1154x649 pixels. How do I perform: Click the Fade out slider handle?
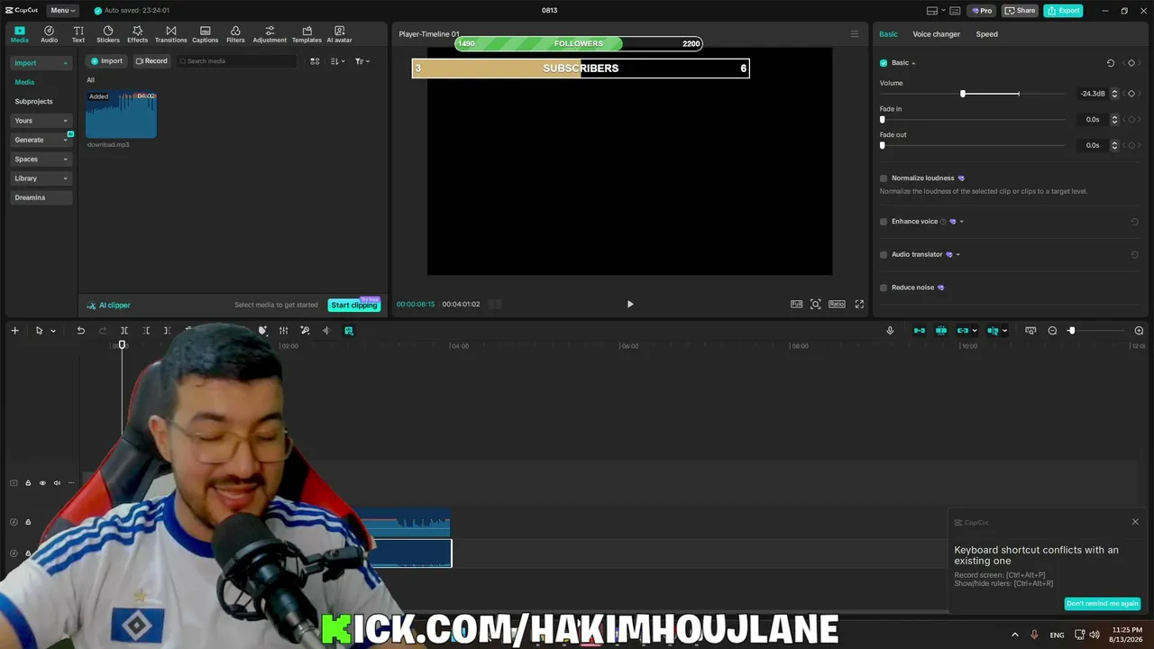(x=883, y=145)
